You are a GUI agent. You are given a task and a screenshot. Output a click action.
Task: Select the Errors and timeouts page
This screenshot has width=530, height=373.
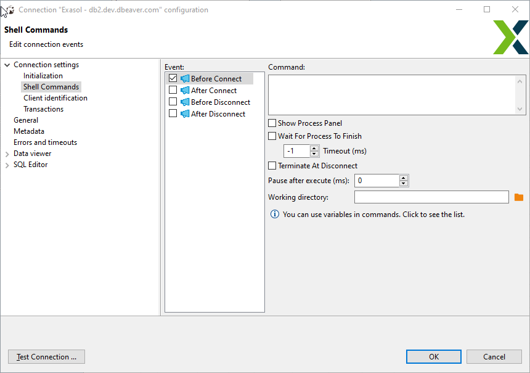click(45, 142)
